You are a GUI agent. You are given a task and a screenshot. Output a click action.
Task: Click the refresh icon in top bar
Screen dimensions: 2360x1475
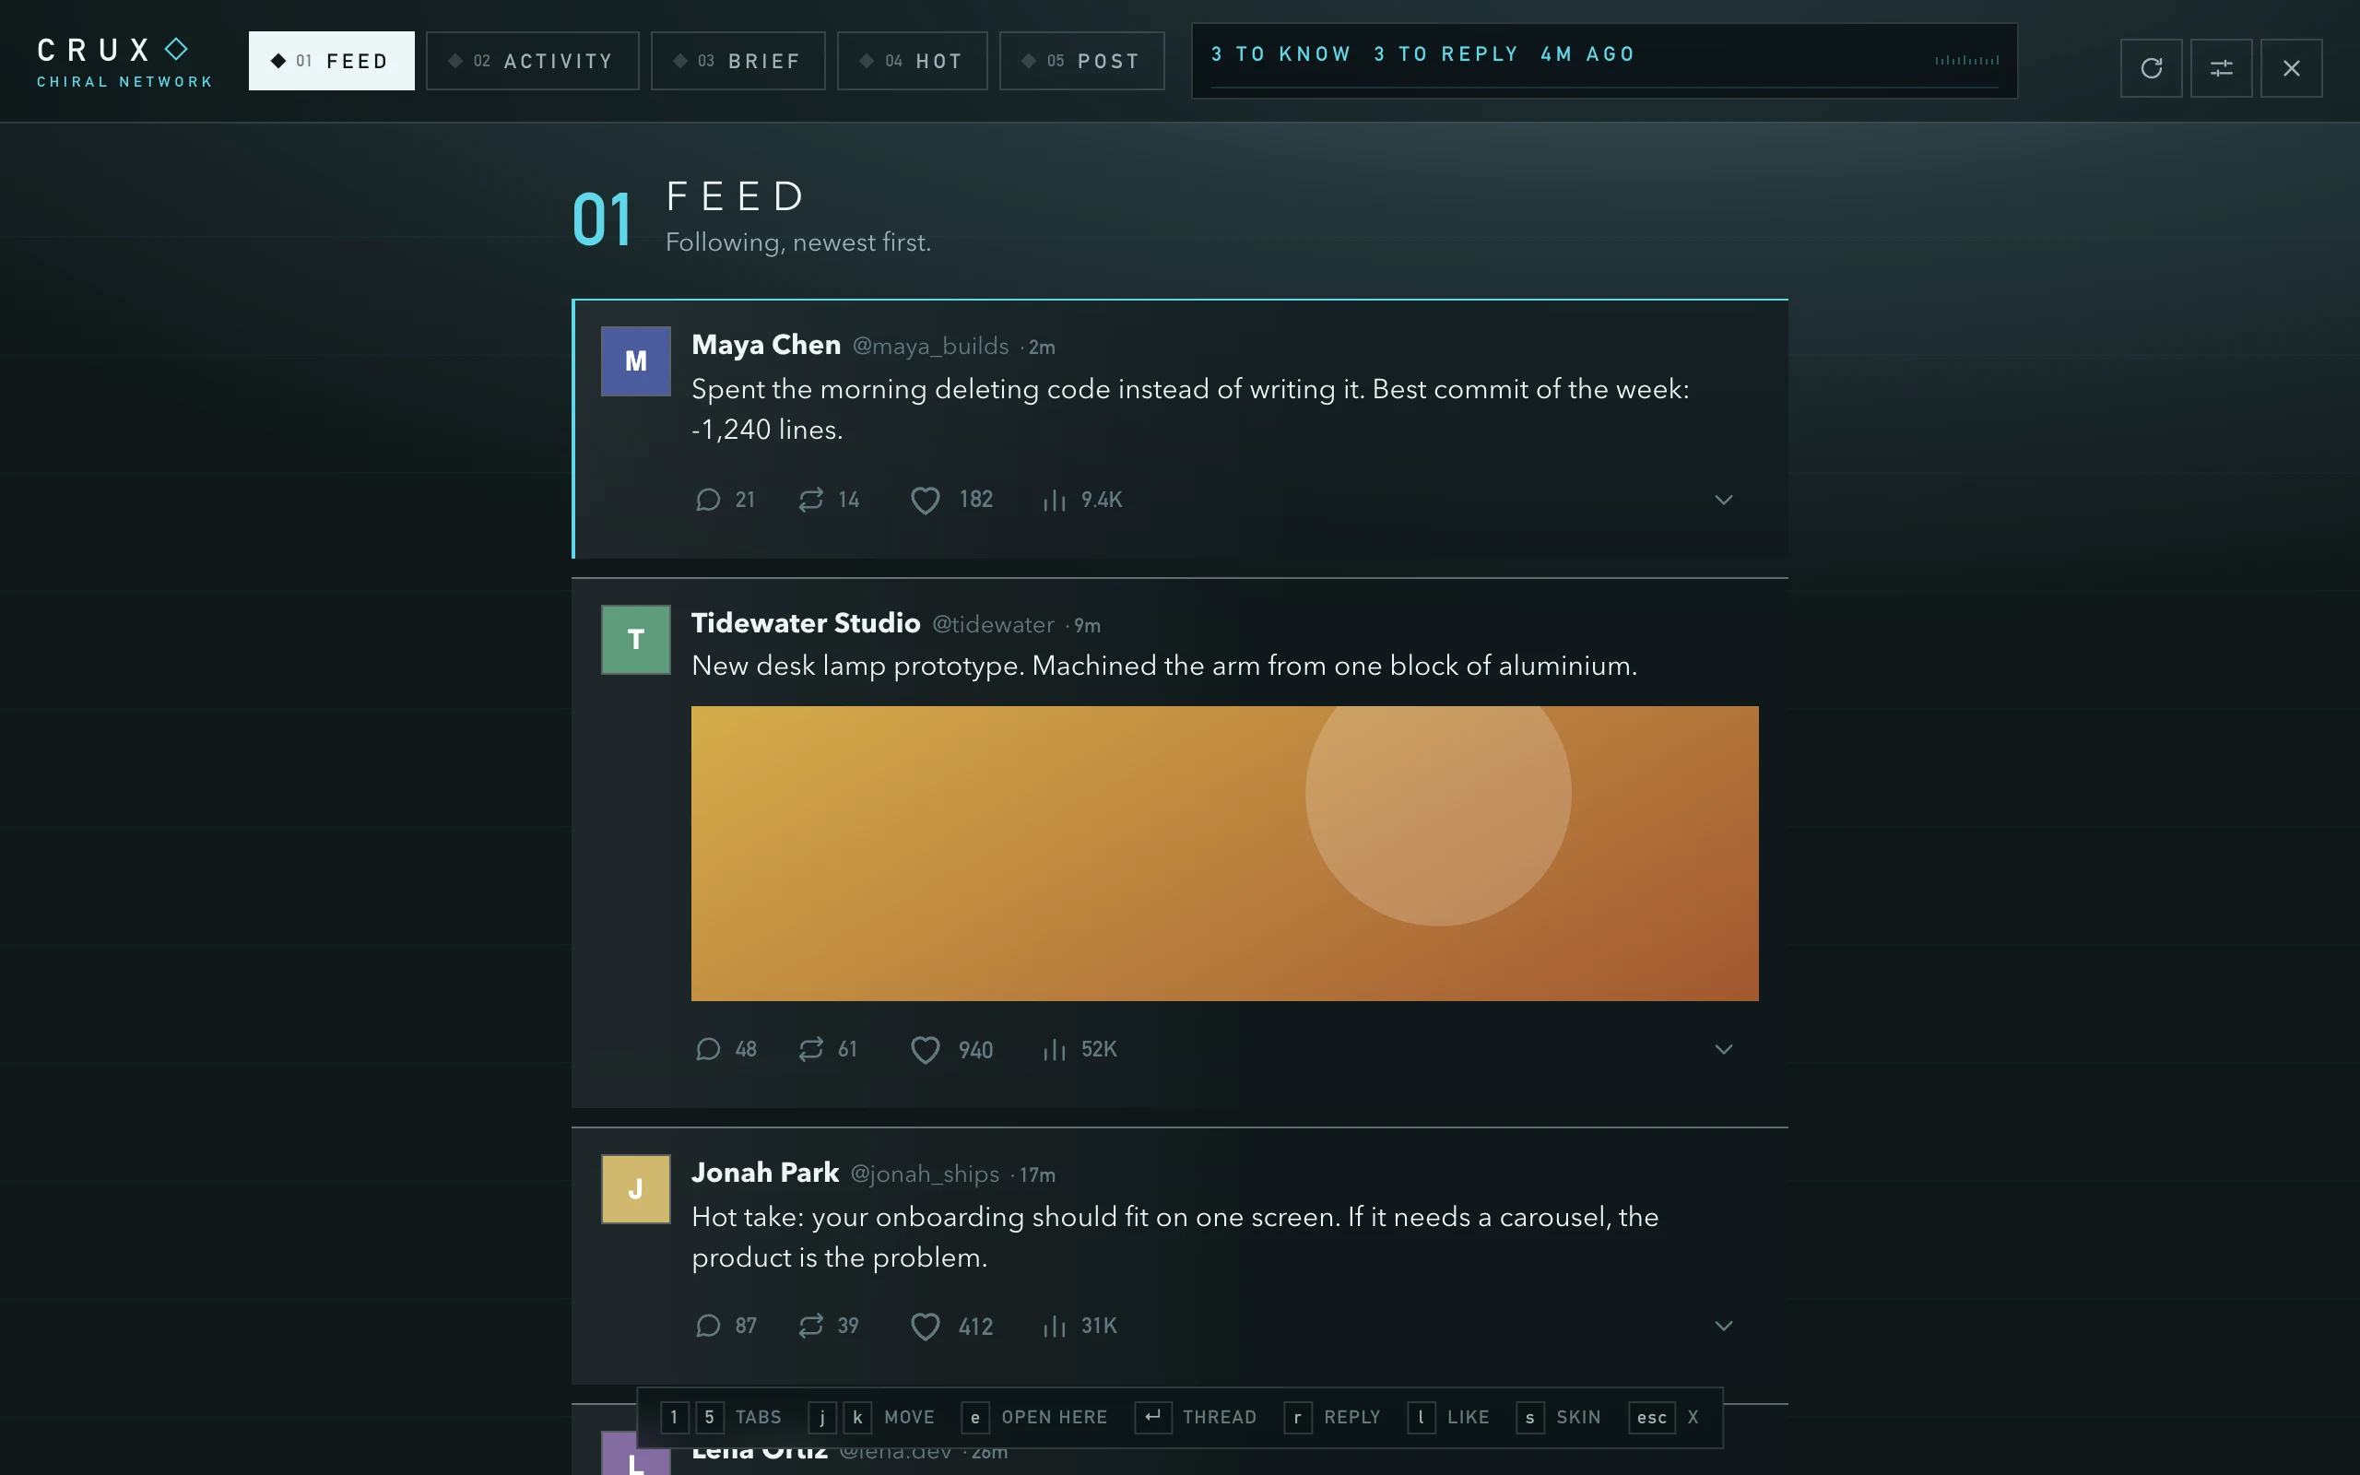click(2151, 68)
